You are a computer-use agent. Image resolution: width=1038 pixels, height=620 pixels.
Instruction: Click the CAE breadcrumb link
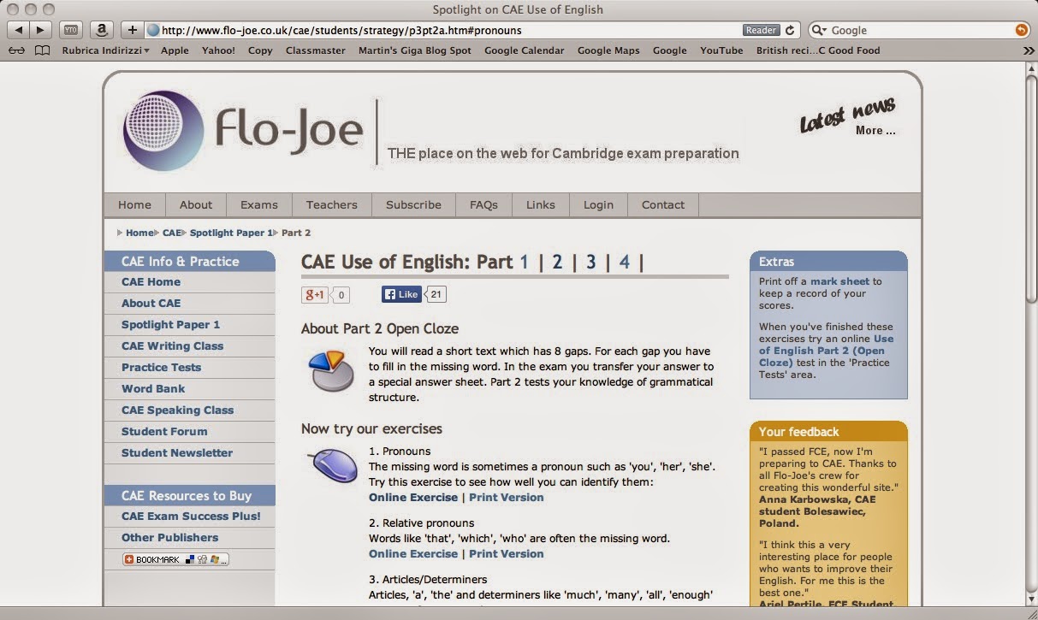click(172, 233)
